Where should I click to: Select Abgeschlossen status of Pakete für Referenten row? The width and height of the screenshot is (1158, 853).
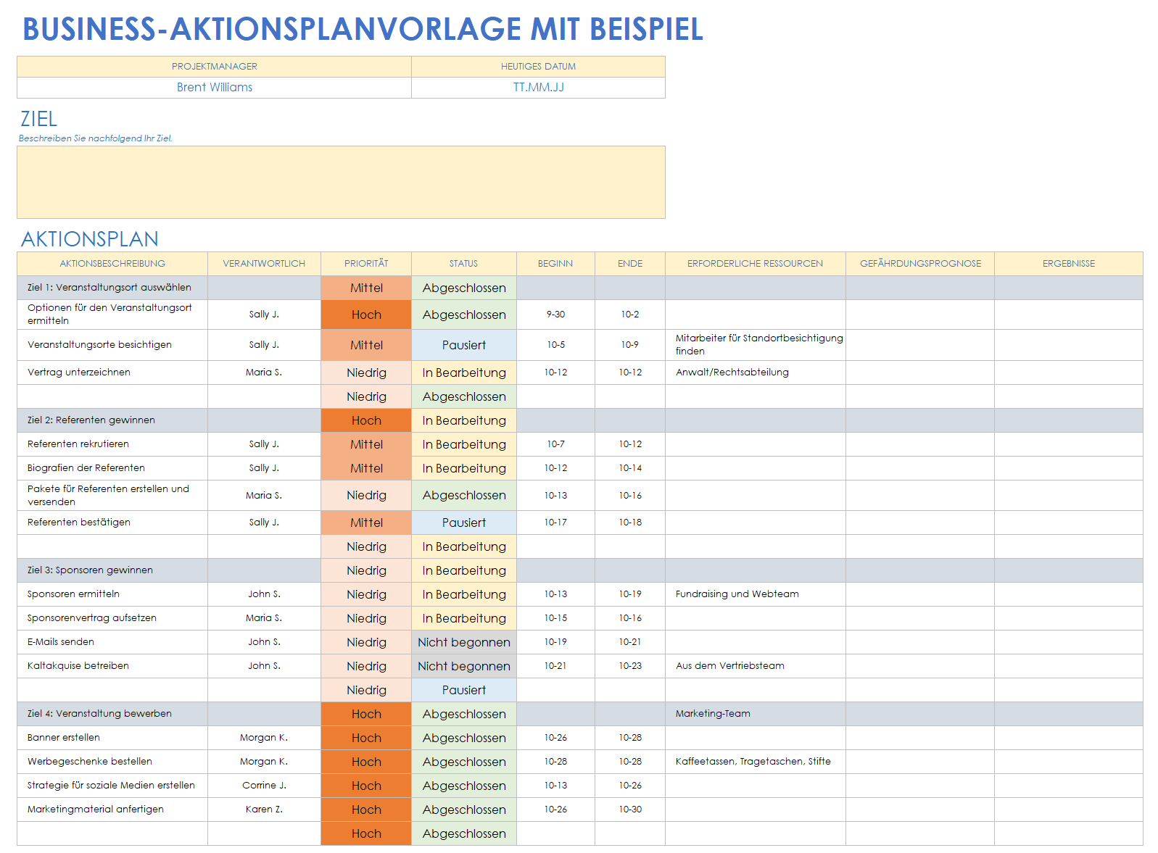pyautogui.click(x=464, y=496)
